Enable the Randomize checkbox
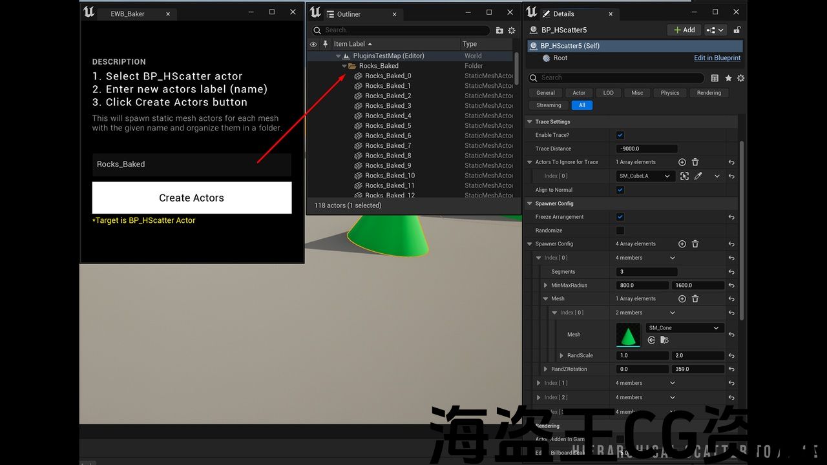This screenshot has height=465, width=827. tap(620, 231)
